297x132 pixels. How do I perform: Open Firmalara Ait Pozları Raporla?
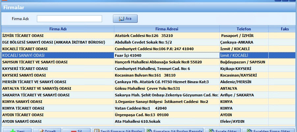point(175,130)
